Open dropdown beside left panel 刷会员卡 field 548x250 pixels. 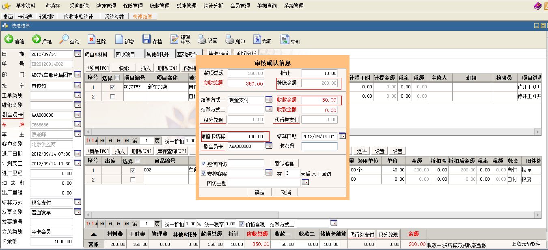click(78, 115)
